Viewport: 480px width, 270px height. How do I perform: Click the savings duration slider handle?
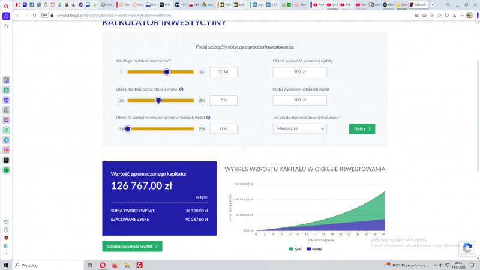click(167, 71)
